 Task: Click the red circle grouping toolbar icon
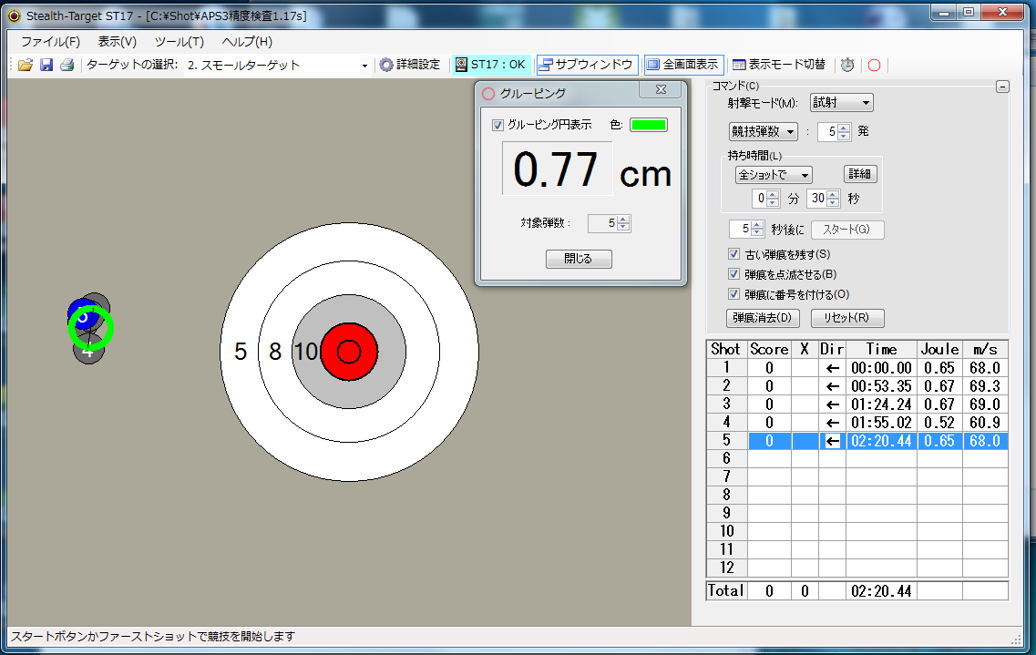tap(874, 65)
